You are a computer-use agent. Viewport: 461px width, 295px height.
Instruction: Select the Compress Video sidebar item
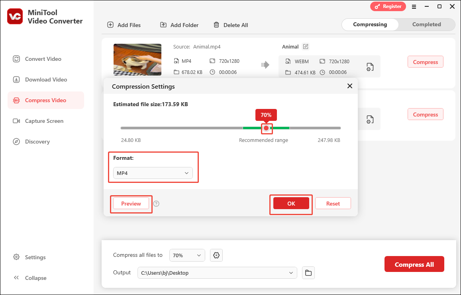(x=46, y=100)
